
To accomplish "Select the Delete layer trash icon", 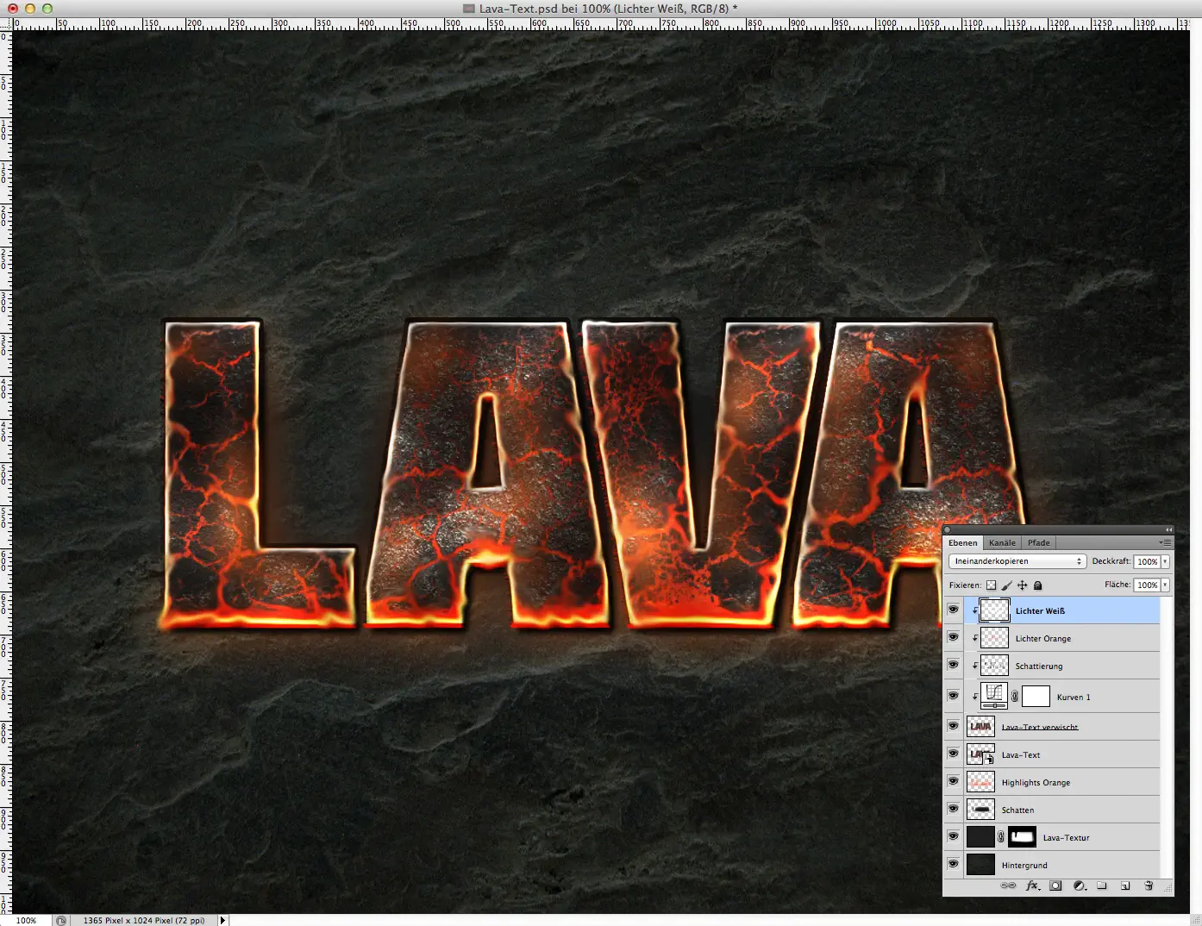I will [x=1149, y=885].
